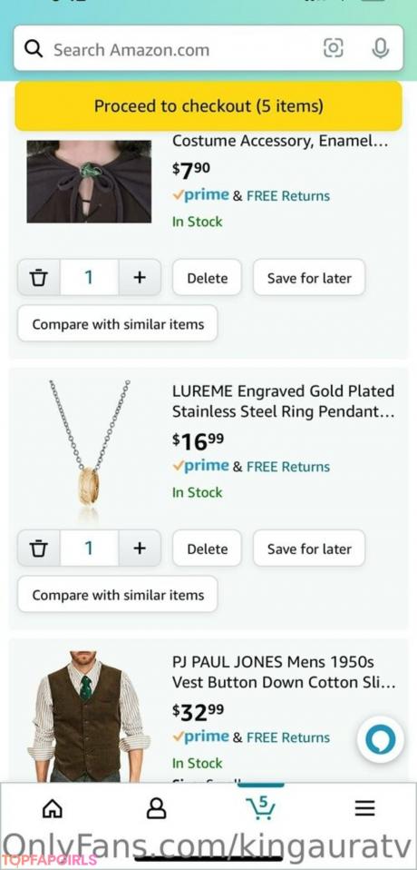This screenshot has width=417, height=870.
Task: Tap trash icon for LUREME pendant
Action: tap(38, 549)
